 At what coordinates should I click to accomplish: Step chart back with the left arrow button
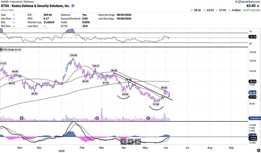coord(124,142)
